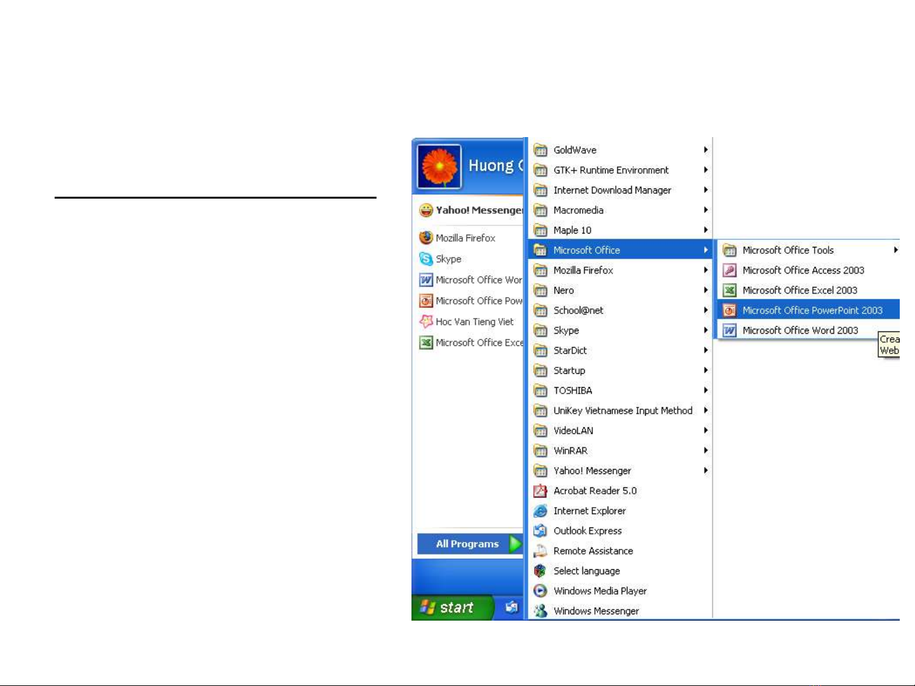Click the Yahoo! Messenger smiley icon

point(425,210)
